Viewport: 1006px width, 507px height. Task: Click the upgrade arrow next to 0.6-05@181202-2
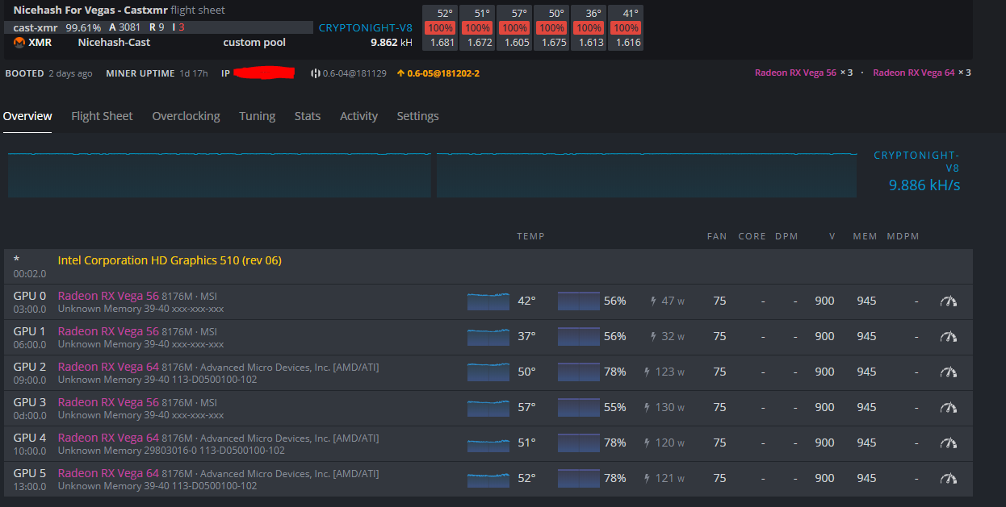point(400,73)
